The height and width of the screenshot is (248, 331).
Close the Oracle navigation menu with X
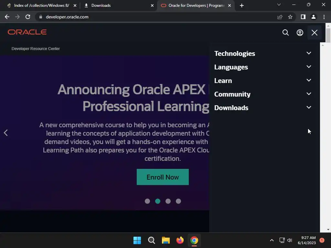[314, 33]
